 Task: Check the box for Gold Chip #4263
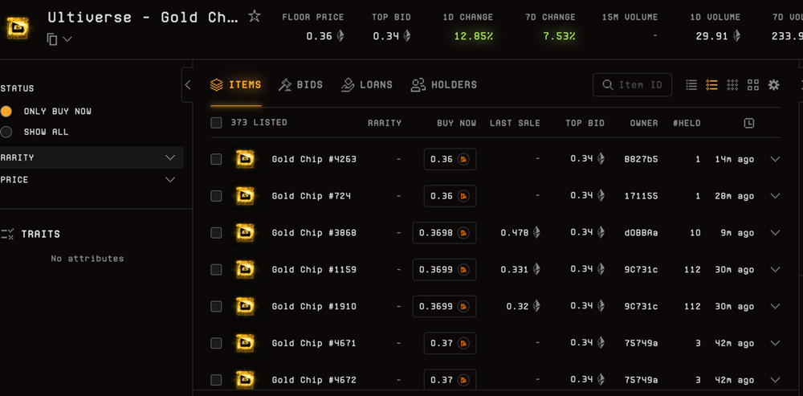pyautogui.click(x=216, y=159)
